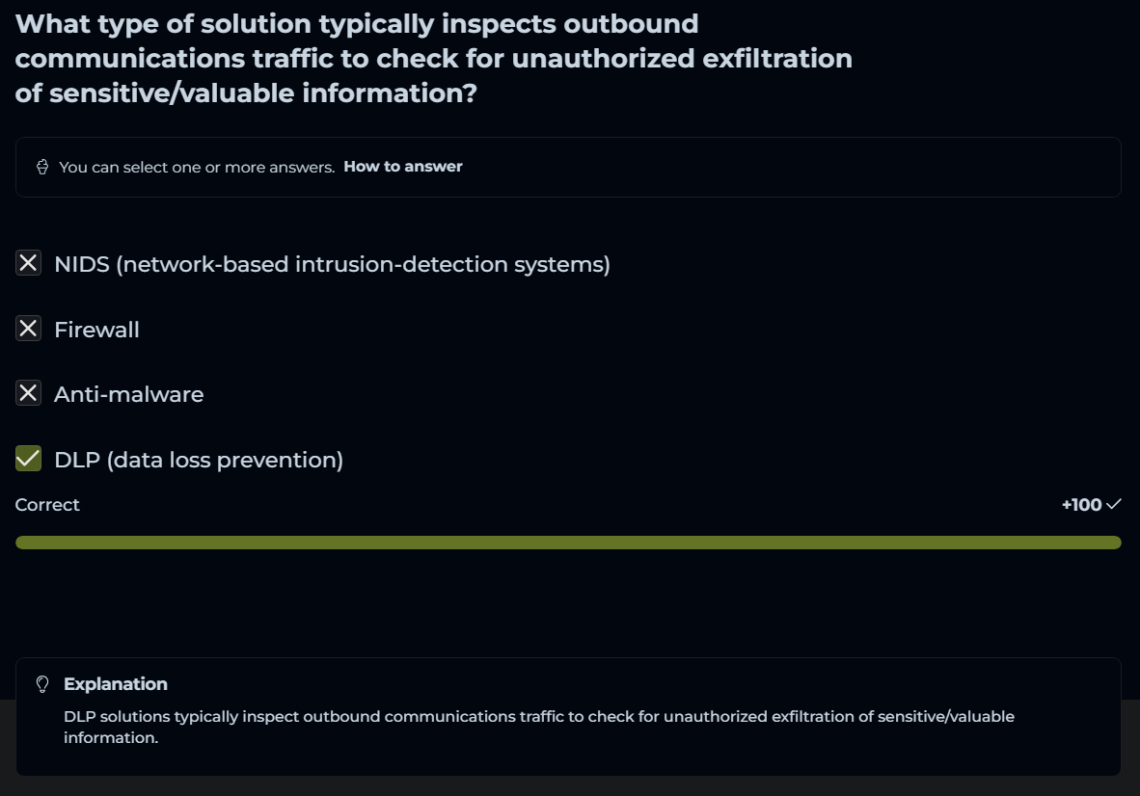Click the lightbulb icon beside Explanation
Viewport: 1140px width, 796px height.
tap(42, 684)
